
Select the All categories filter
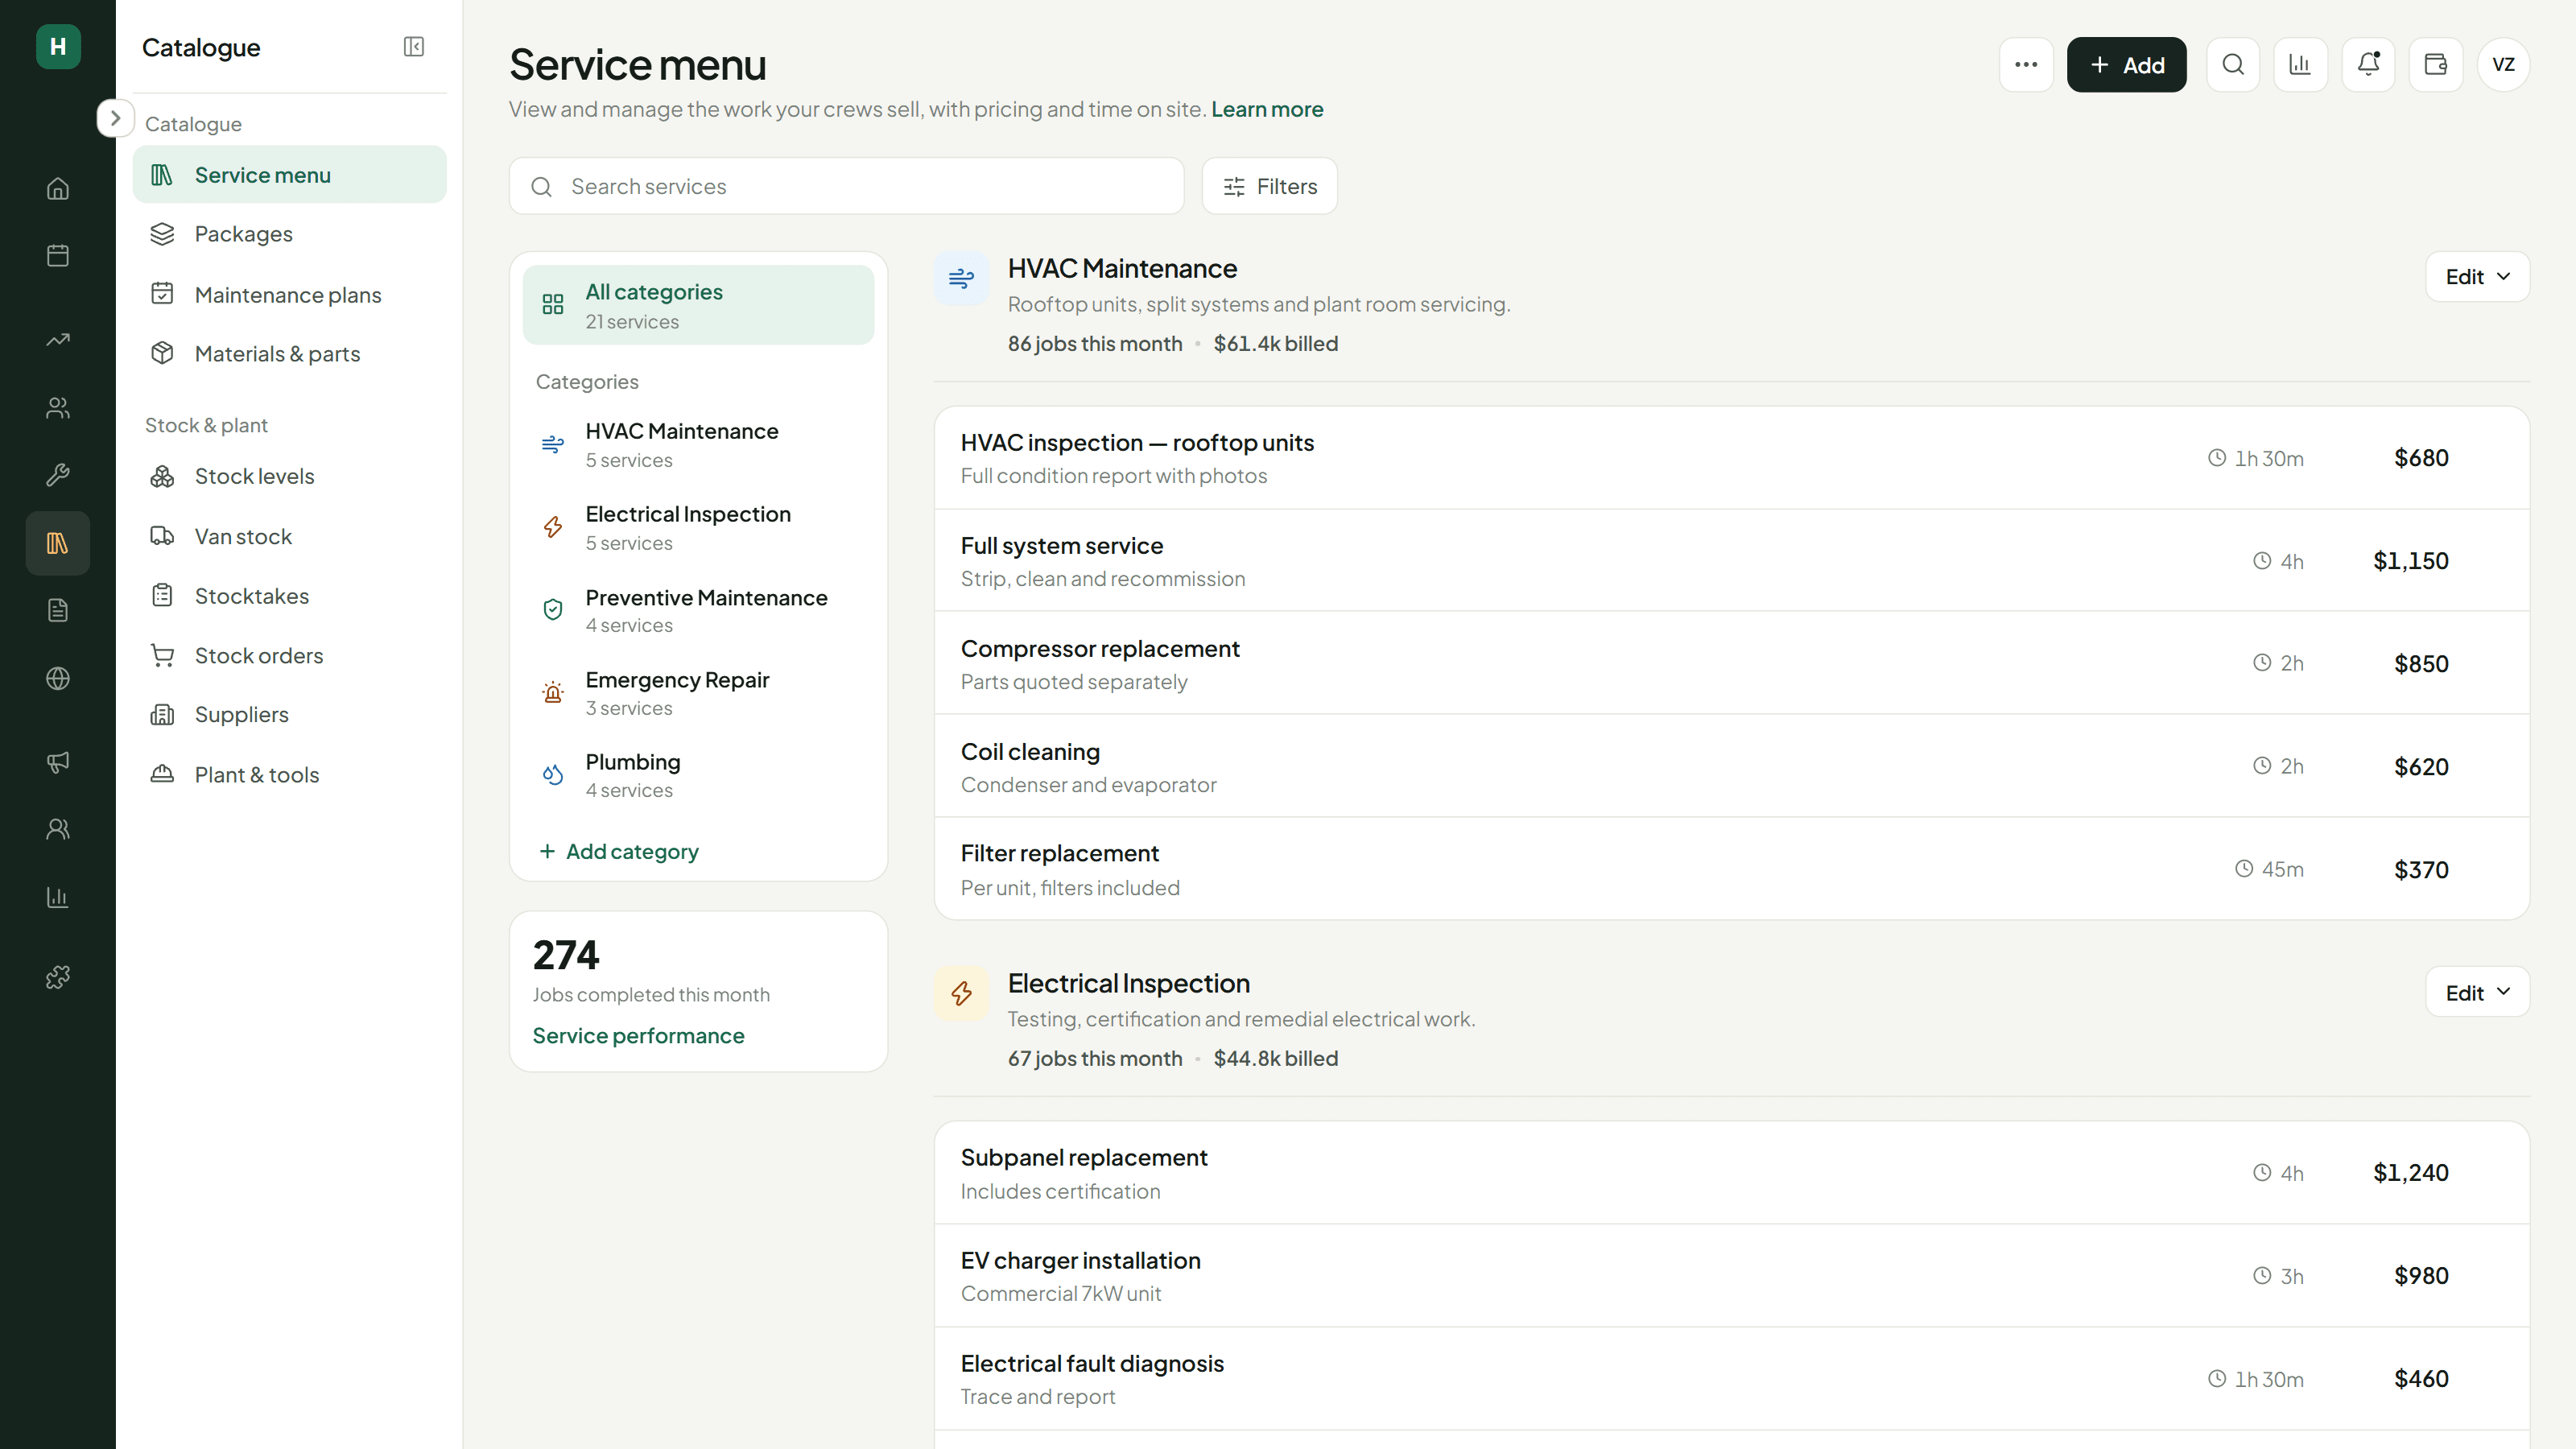click(698, 305)
